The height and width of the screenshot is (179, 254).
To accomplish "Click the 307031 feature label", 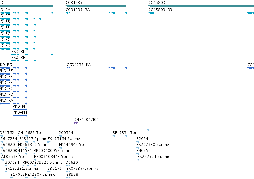I will 12,163.
